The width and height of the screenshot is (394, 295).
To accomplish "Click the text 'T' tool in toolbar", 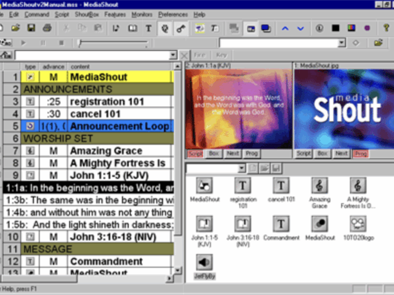I will point(148,28).
